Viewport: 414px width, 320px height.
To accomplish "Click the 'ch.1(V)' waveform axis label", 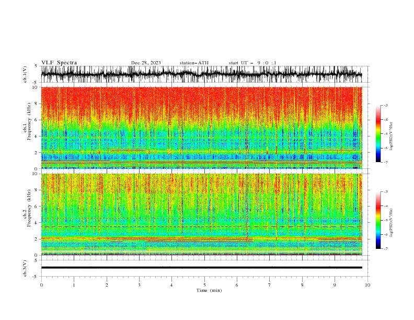I will (25, 74).
